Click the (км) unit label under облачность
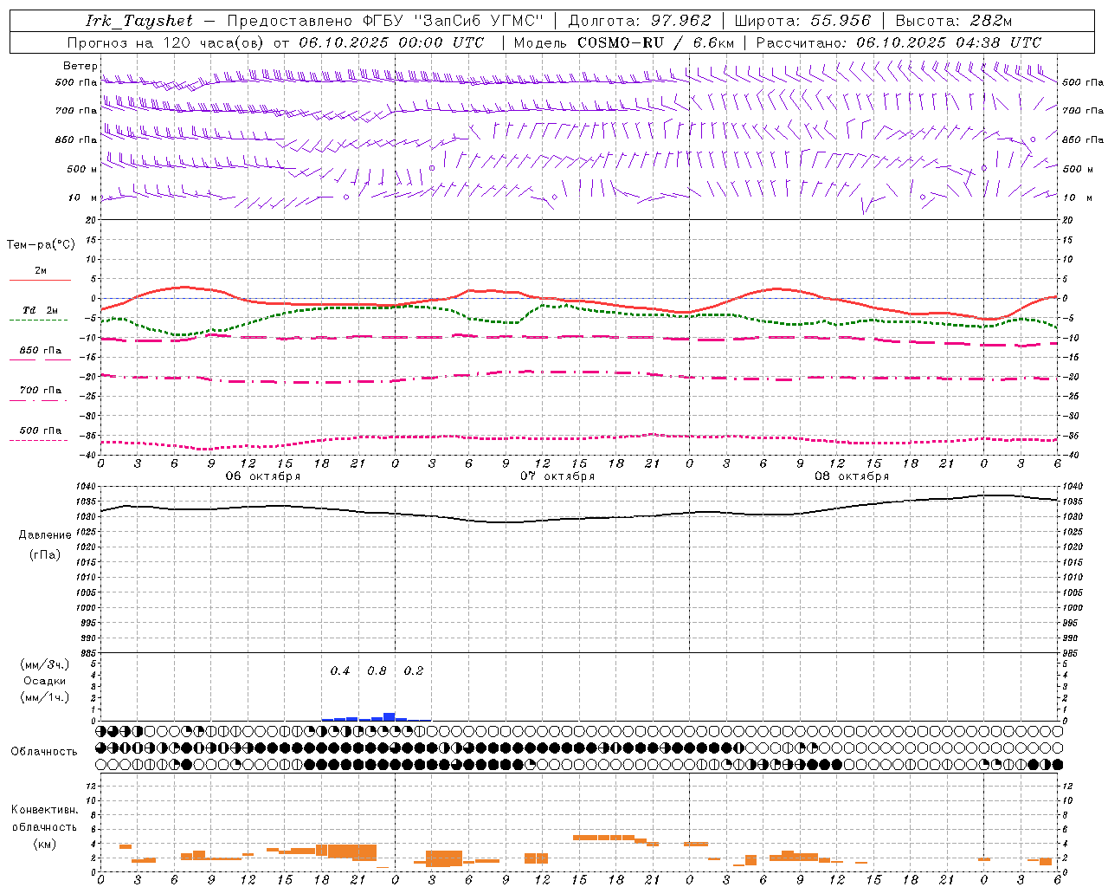 coord(45,844)
